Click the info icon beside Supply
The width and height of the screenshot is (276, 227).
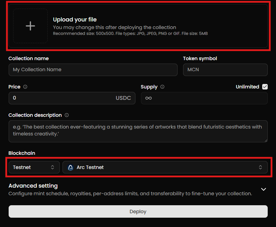(162, 87)
